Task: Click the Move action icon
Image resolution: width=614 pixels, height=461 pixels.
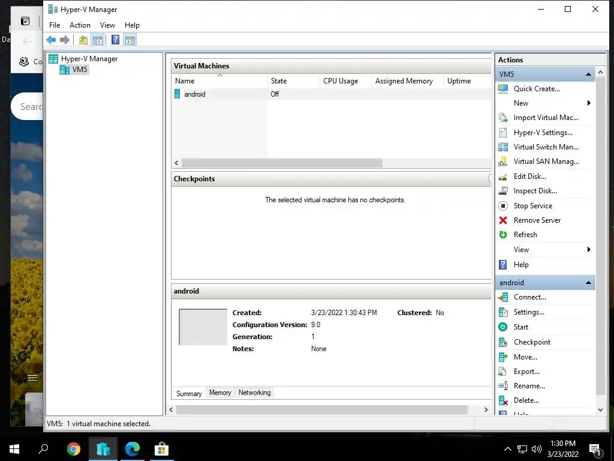Action: pos(503,357)
